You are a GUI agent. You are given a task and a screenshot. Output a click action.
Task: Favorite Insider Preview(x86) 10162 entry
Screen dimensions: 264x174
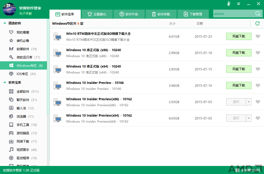[258, 102]
